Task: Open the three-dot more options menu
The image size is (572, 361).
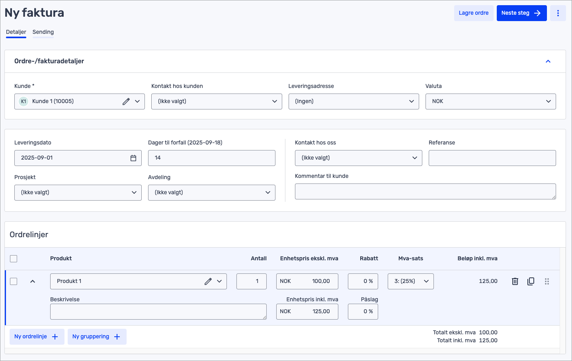Action: [558, 13]
